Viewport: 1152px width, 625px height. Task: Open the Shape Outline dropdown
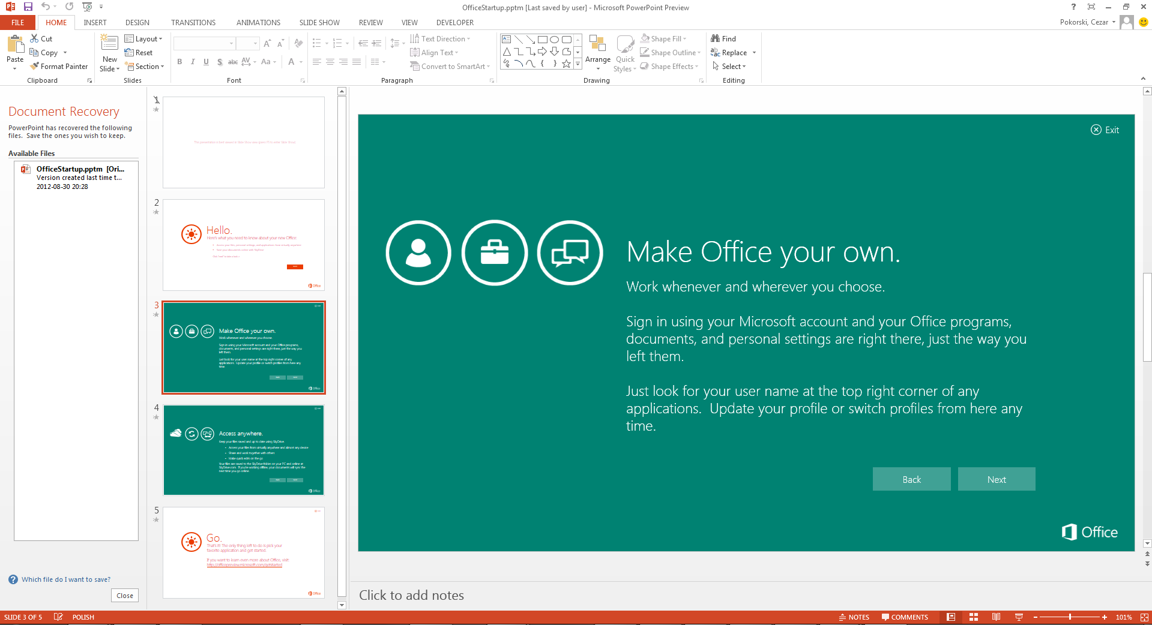[670, 52]
